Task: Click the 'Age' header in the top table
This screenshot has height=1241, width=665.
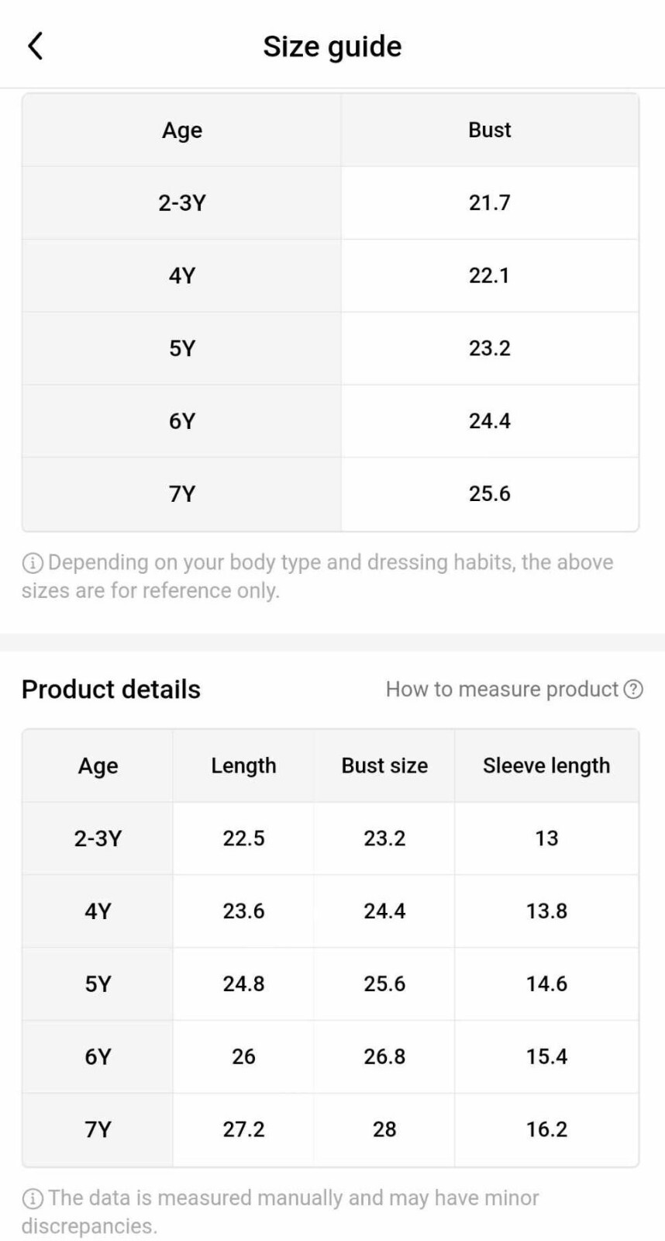Action: click(x=181, y=130)
